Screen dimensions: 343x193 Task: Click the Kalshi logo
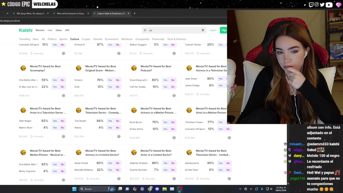click(25, 30)
